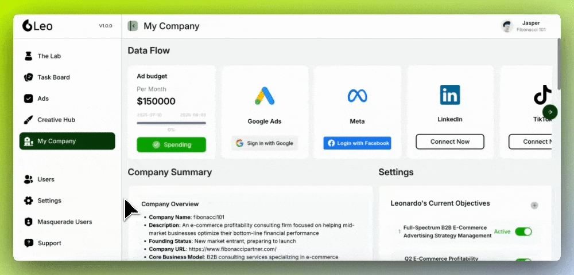This screenshot has height=275, width=574.
Task: Show more data flow cards with arrow
Action: (x=550, y=112)
